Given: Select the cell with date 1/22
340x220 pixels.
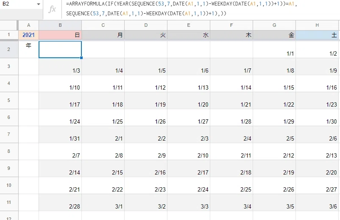Looking at the screenshot, I should [x=274, y=100].
